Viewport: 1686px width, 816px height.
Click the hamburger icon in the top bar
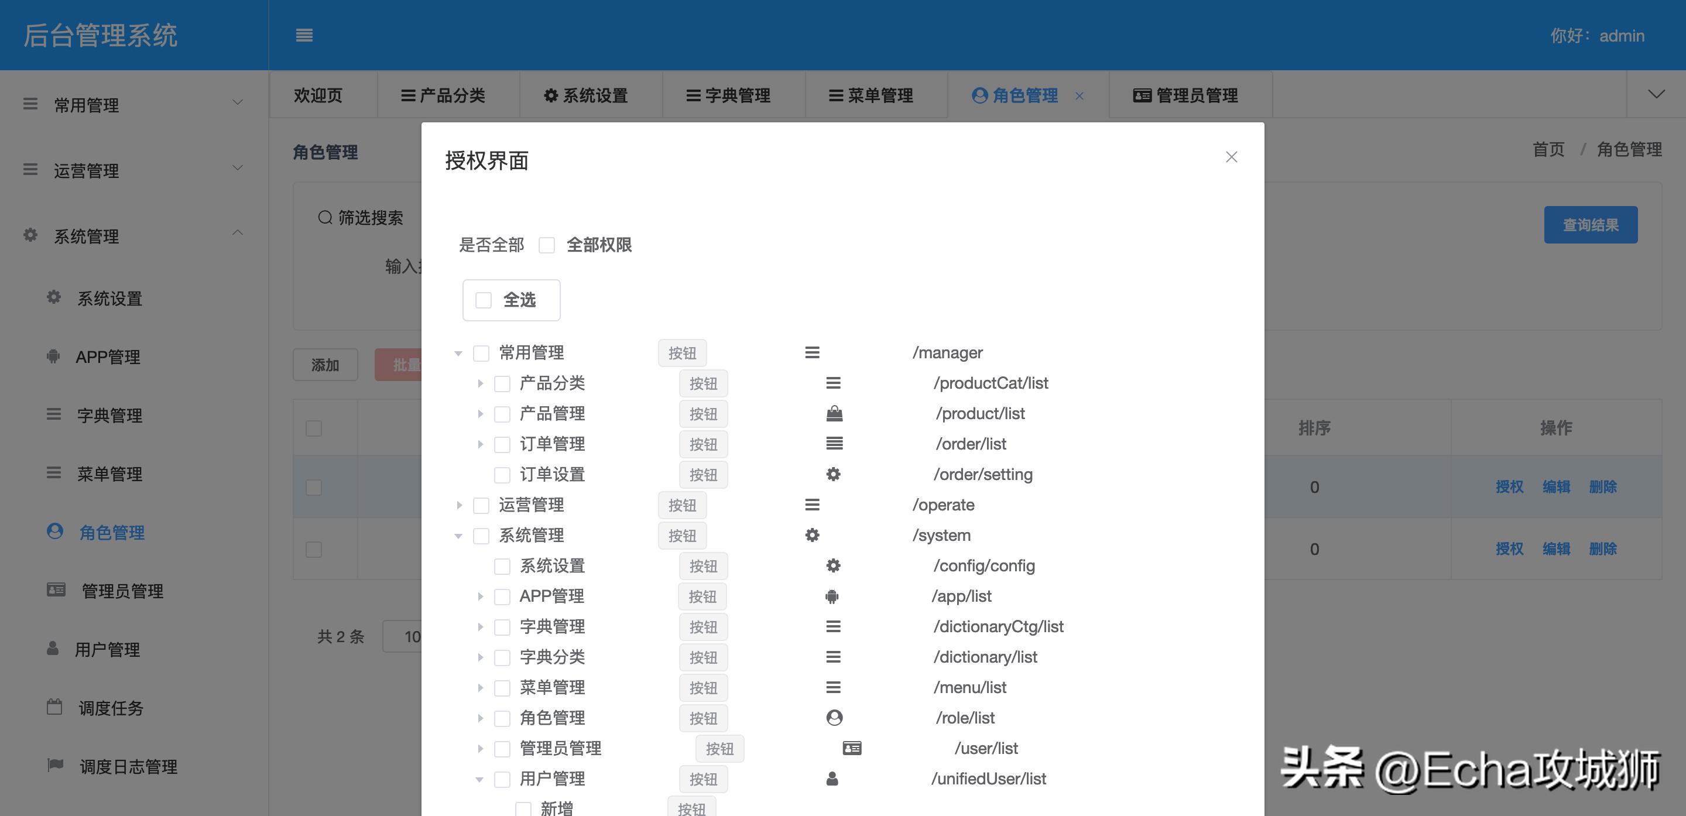tap(304, 36)
